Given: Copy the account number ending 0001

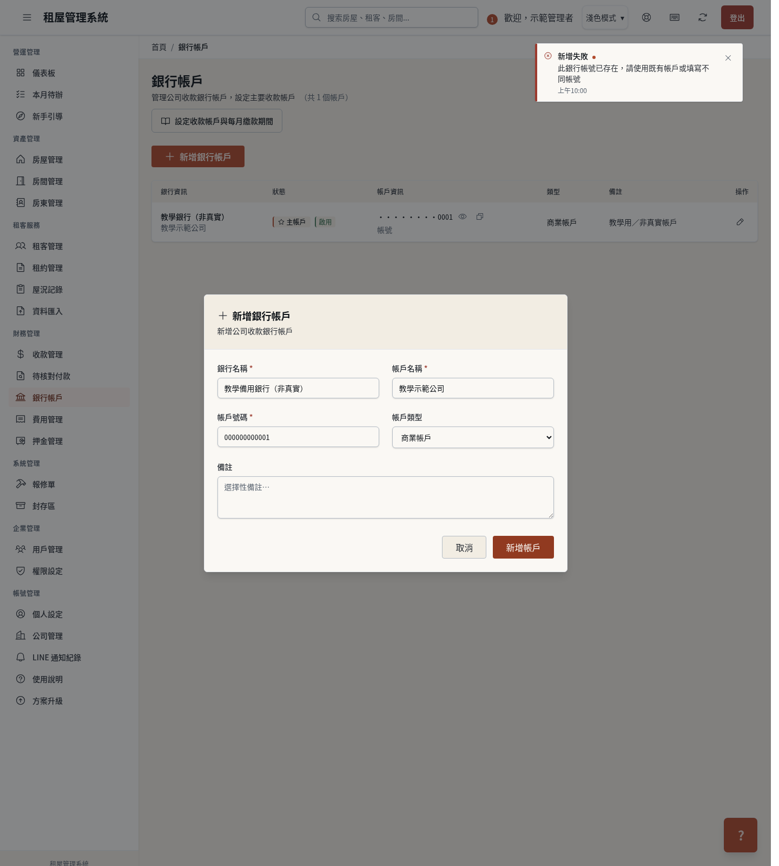Looking at the screenshot, I should coord(480,216).
